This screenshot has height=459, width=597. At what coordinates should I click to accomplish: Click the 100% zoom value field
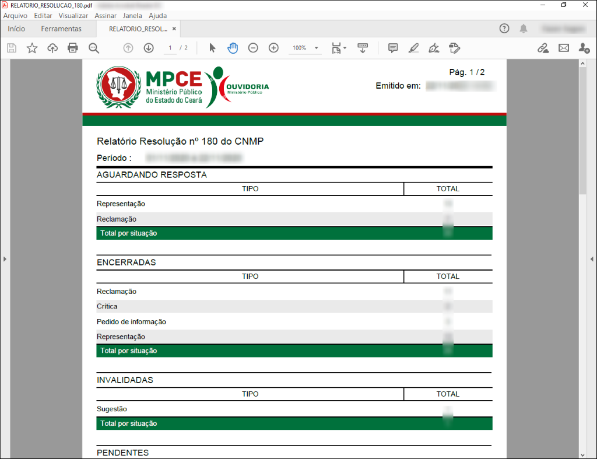[x=300, y=48]
